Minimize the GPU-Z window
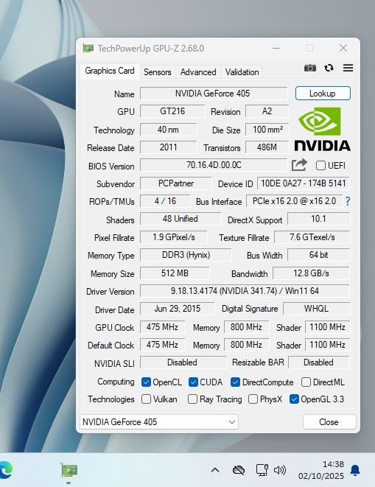Image resolution: width=375 pixels, height=487 pixels. coord(276,48)
